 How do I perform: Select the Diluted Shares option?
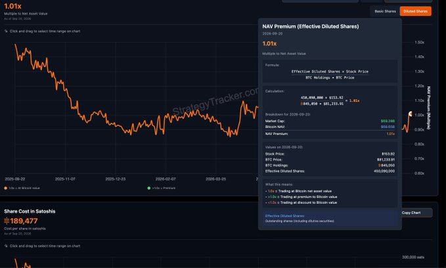coord(415,11)
